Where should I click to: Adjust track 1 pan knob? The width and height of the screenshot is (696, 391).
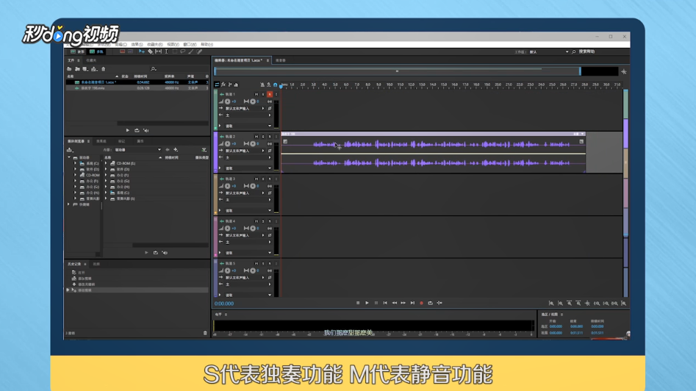pos(253,101)
